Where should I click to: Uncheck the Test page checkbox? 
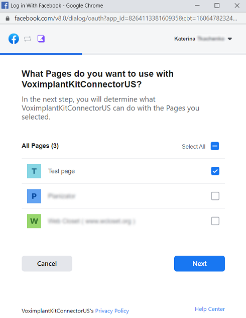(215, 171)
